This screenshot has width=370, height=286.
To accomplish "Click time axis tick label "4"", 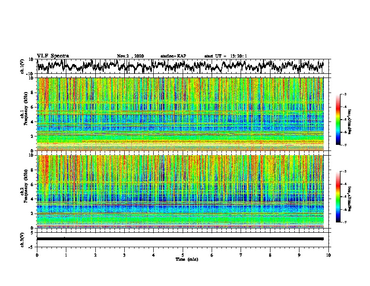I will click(x=154, y=255).
